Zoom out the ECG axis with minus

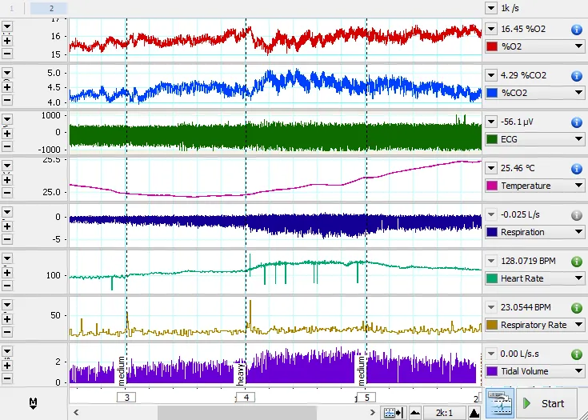[x=8, y=146]
